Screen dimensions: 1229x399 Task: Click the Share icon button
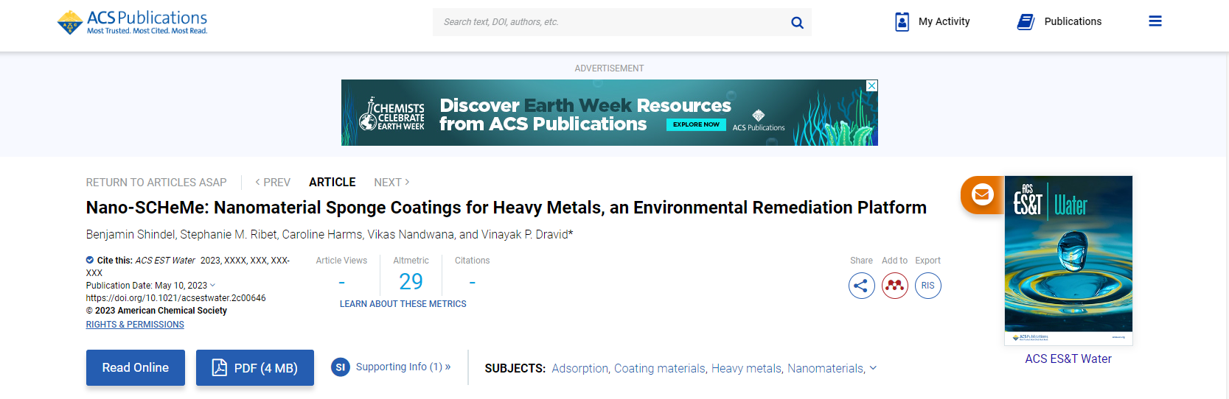coord(861,286)
